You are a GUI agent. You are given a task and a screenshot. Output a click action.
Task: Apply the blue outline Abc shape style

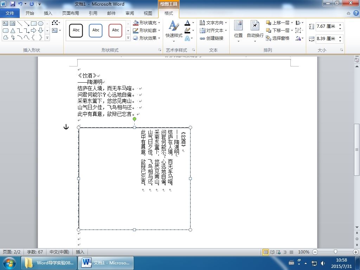point(96,30)
